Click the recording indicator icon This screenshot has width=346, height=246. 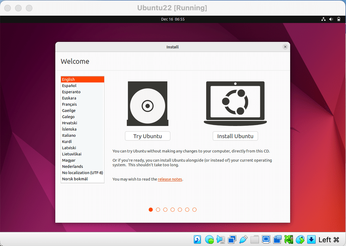click(x=277, y=240)
